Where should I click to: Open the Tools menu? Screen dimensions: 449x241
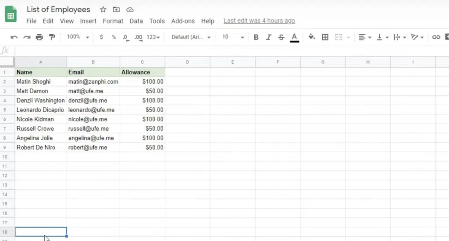point(157,21)
